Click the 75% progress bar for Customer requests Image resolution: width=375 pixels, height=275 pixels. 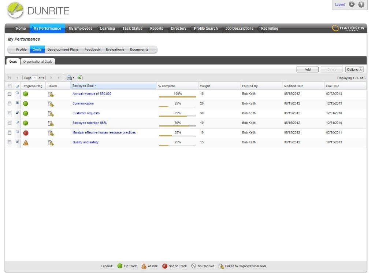(x=178, y=116)
